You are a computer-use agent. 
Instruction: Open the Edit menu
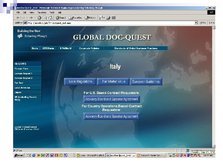pyautogui.click(x=25, y=12)
